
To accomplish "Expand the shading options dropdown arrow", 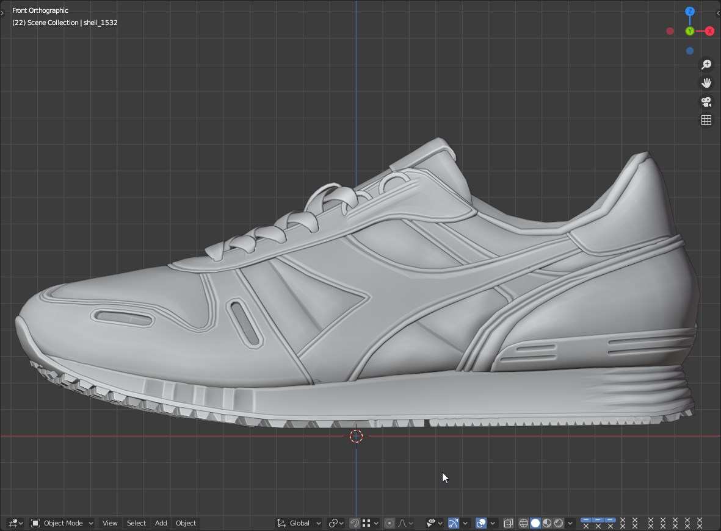I will click(570, 523).
